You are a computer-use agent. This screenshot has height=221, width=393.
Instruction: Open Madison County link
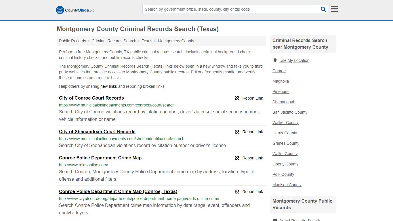coord(287,185)
